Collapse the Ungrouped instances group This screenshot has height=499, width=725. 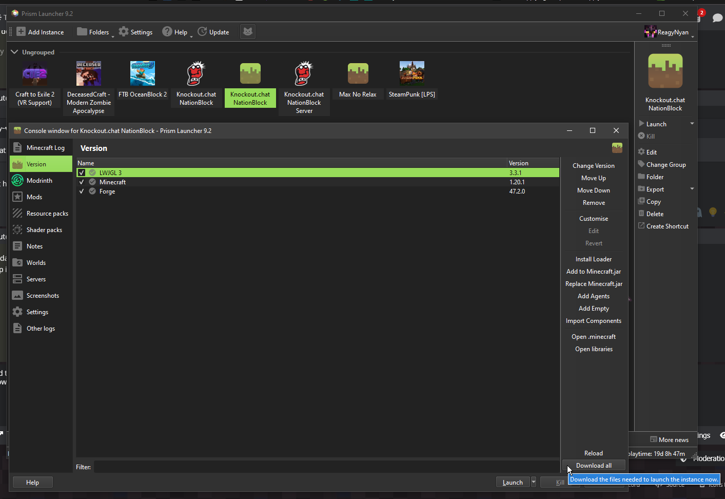(x=14, y=52)
